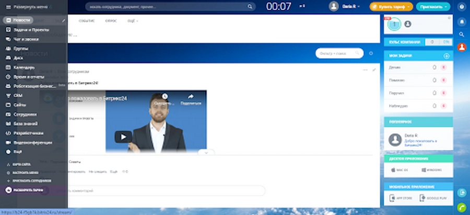The height and width of the screenshot is (215, 470).
Task: Click the magnifier icon in the top search
Action: pyautogui.click(x=250, y=7)
